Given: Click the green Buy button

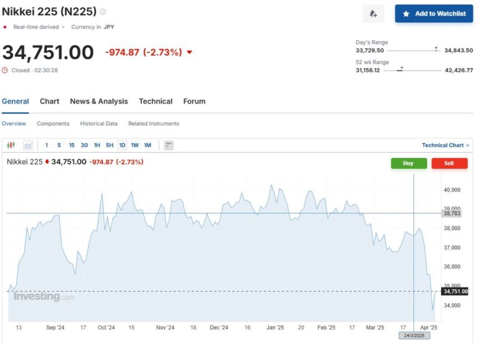Looking at the screenshot, I should (409, 163).
